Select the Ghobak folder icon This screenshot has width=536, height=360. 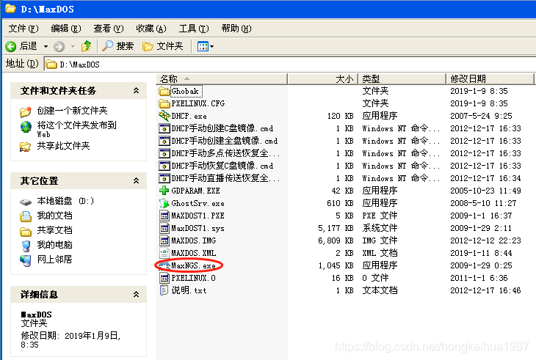click(x=164, y=91)
